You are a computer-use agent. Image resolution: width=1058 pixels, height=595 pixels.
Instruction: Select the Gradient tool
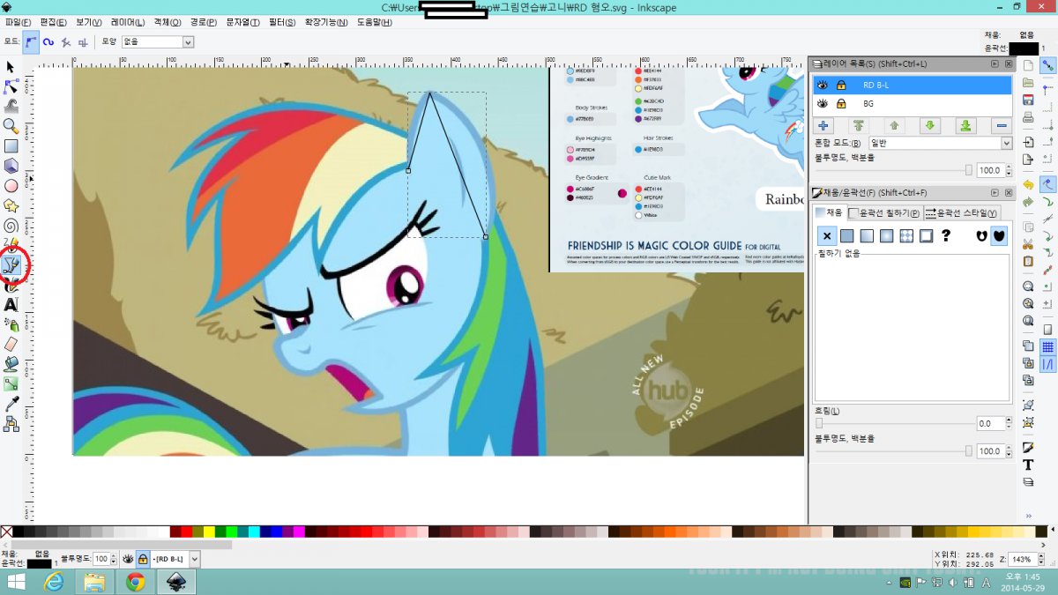pyautogui.click(x=11, y=383)
